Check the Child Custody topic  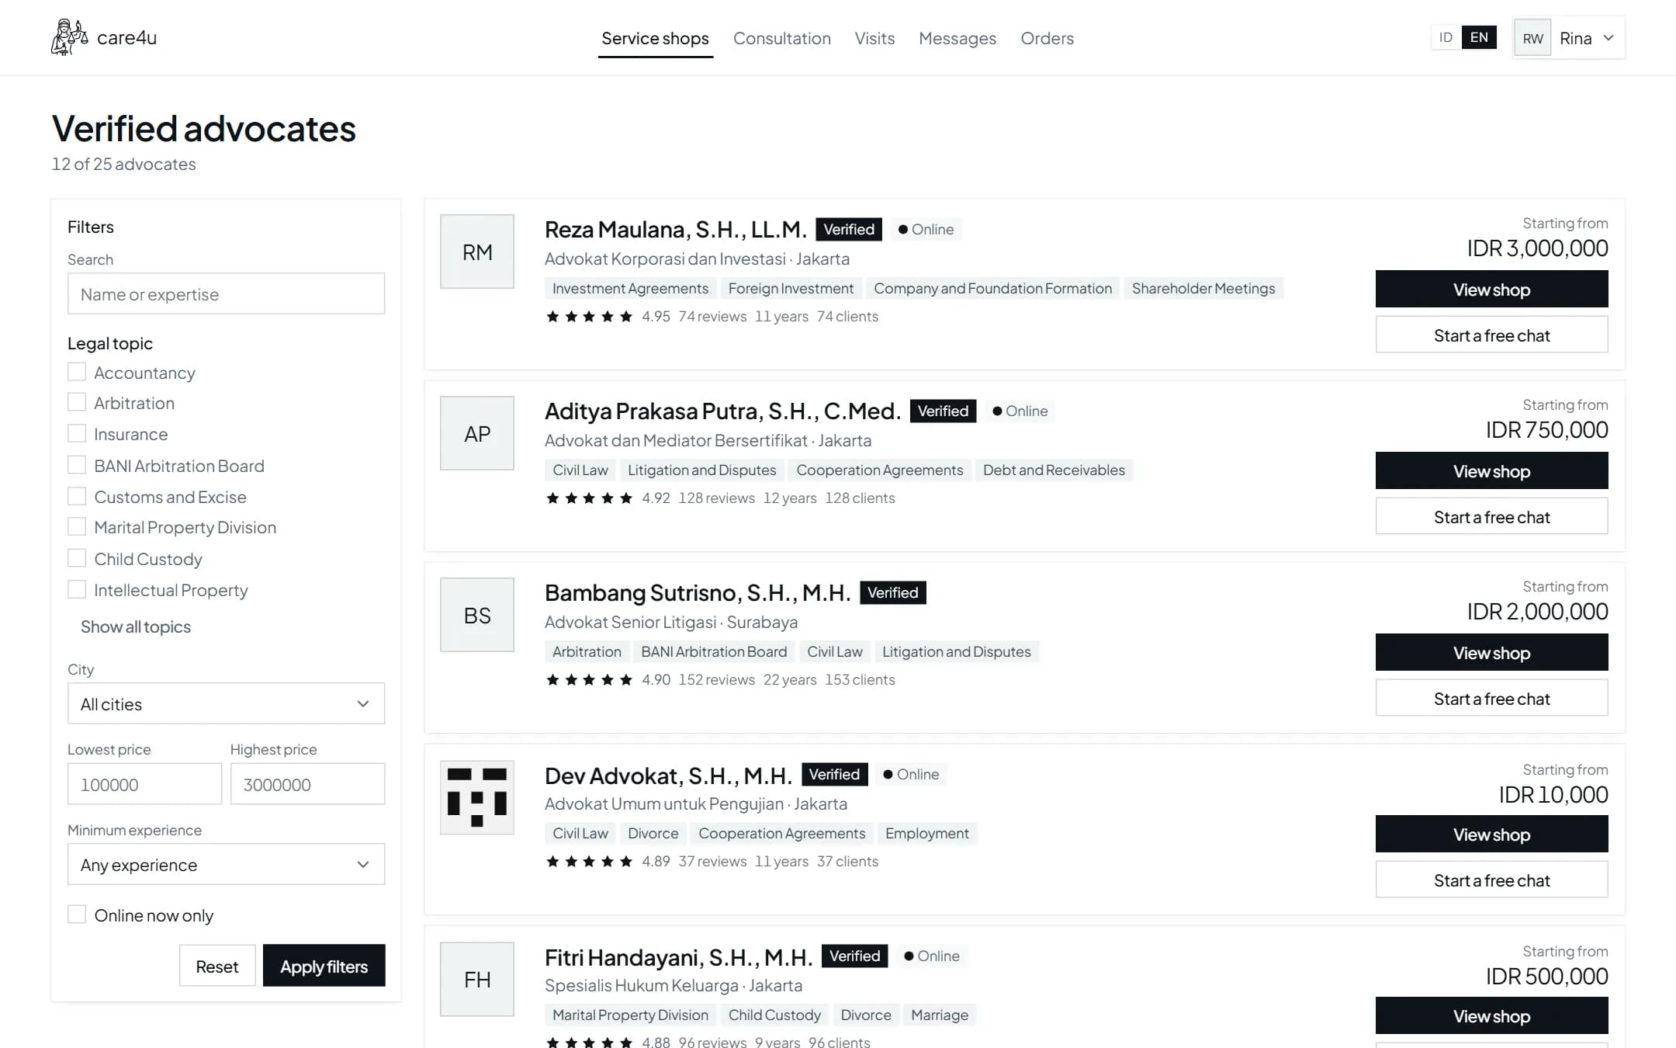[77, 558]
